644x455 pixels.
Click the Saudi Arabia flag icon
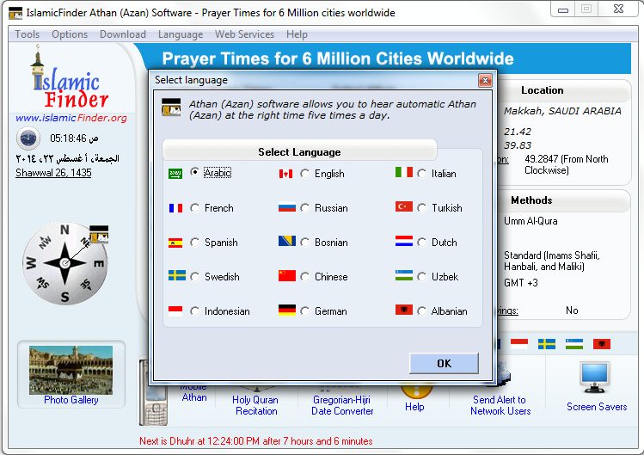175,174
